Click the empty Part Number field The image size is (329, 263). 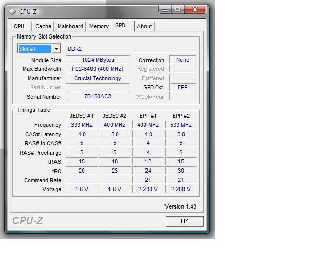point(98,87)
